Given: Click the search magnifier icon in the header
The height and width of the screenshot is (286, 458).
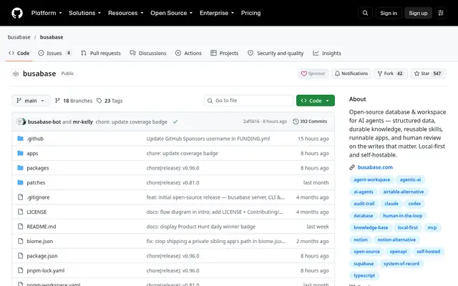Looking at the screenshot, I should pos(365,13).
